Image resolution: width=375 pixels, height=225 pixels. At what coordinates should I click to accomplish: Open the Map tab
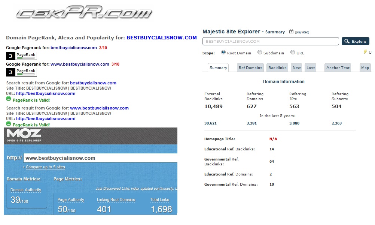365,67
